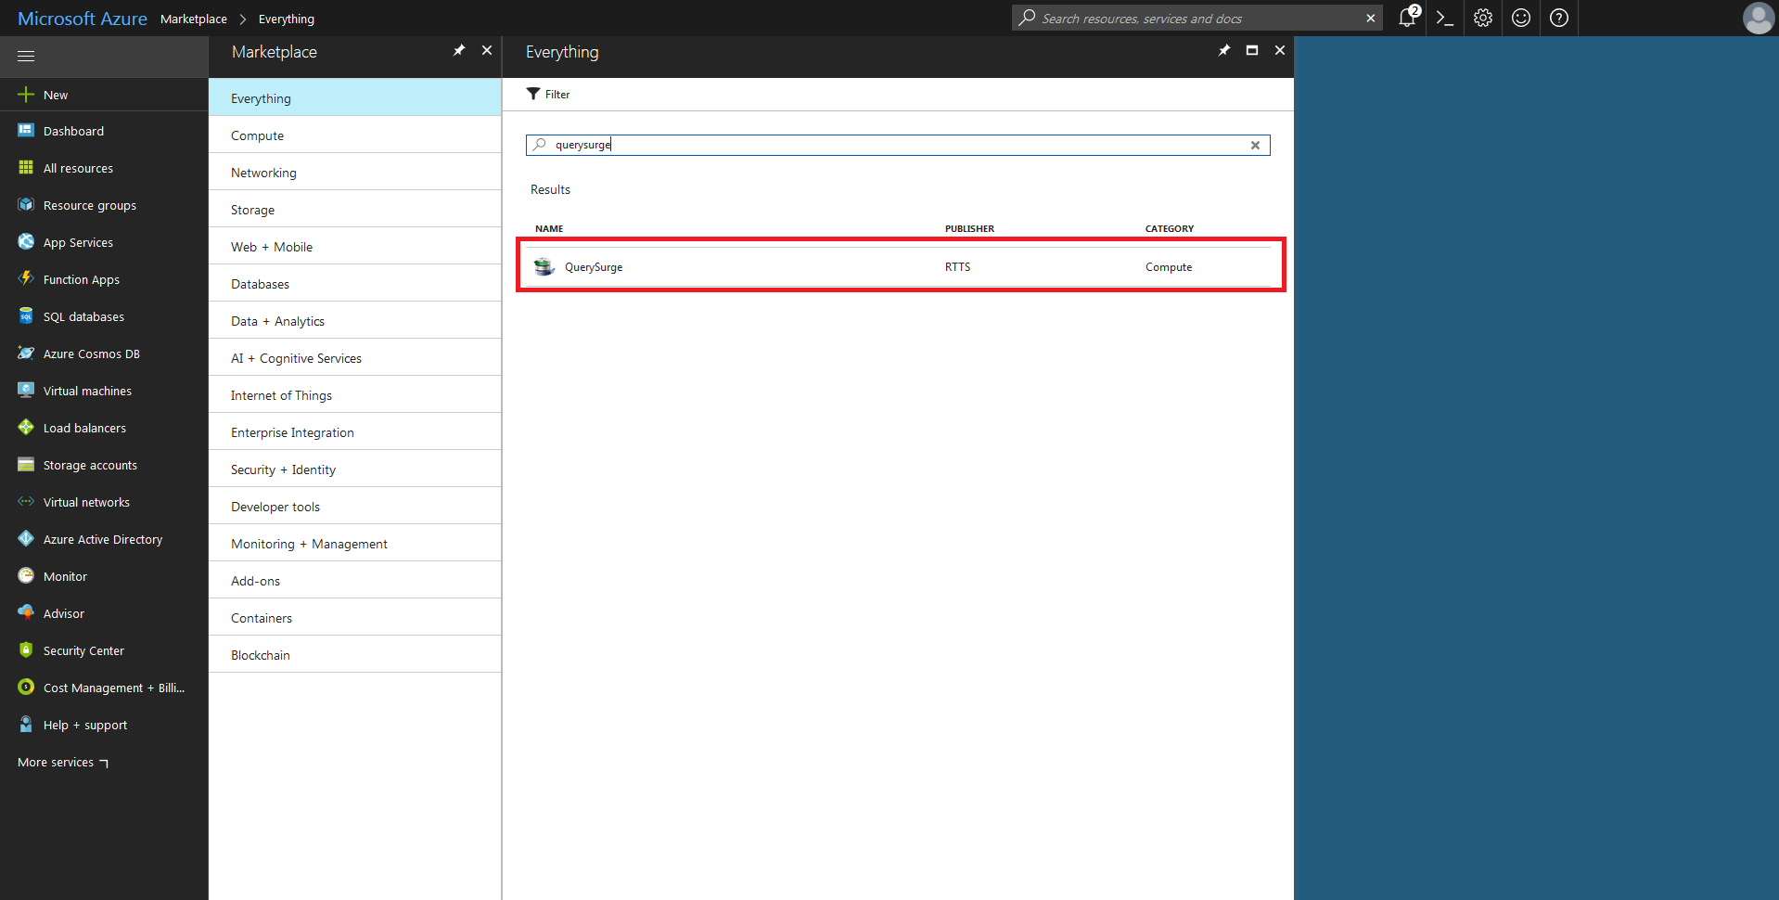Screen dimensions: 1779x900
Task: Click the Resource groups cube icon
Action: (26, 205)
